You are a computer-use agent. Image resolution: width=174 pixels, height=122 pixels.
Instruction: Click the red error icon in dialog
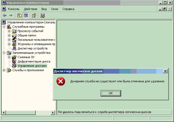(61, 81)
